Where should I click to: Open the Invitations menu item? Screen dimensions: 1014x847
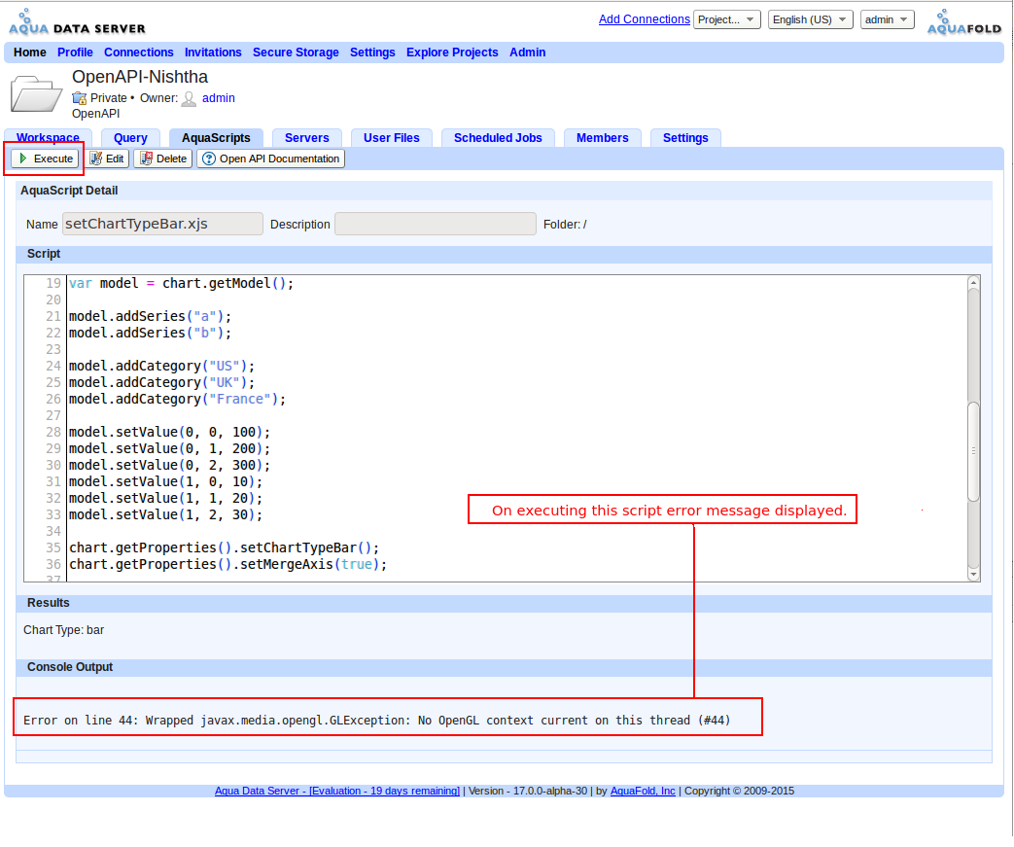click(213, 53)
